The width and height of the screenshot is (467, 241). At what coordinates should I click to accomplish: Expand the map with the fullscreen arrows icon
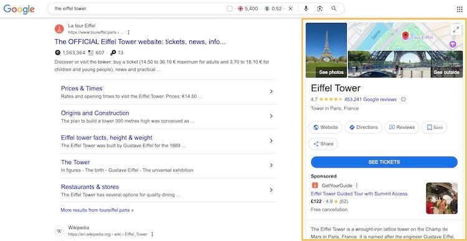(x=456, y=29)
